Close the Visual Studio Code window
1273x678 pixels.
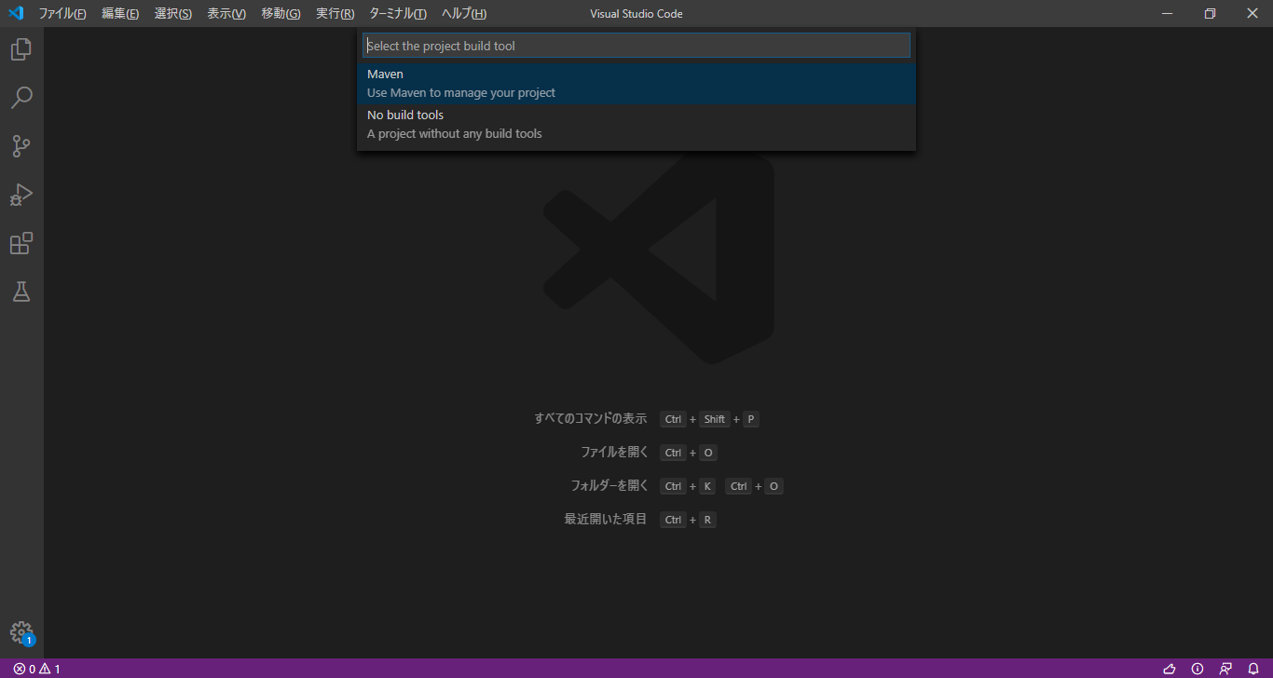point(1252,13)
